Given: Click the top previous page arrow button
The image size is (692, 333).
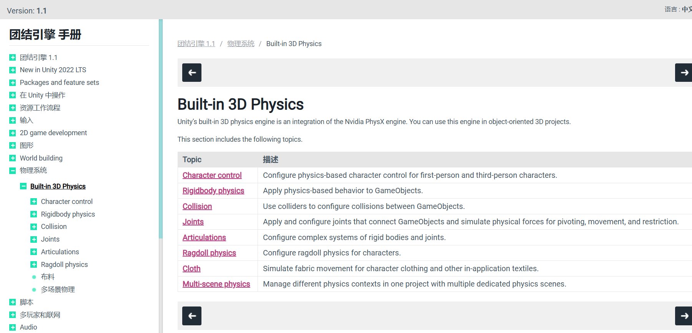Looking at the screenshot, I should point(191,73).
